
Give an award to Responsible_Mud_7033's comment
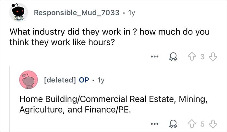click(x=173, y=57)
